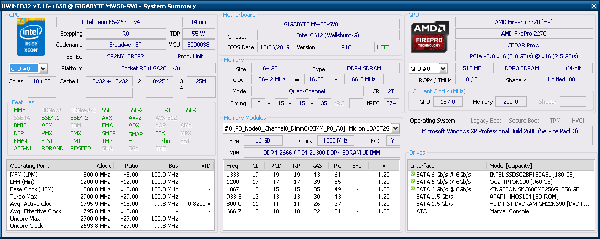Click the Turbo feature flag
Viewport: 600px width, 239px height.
pos(162,141)
